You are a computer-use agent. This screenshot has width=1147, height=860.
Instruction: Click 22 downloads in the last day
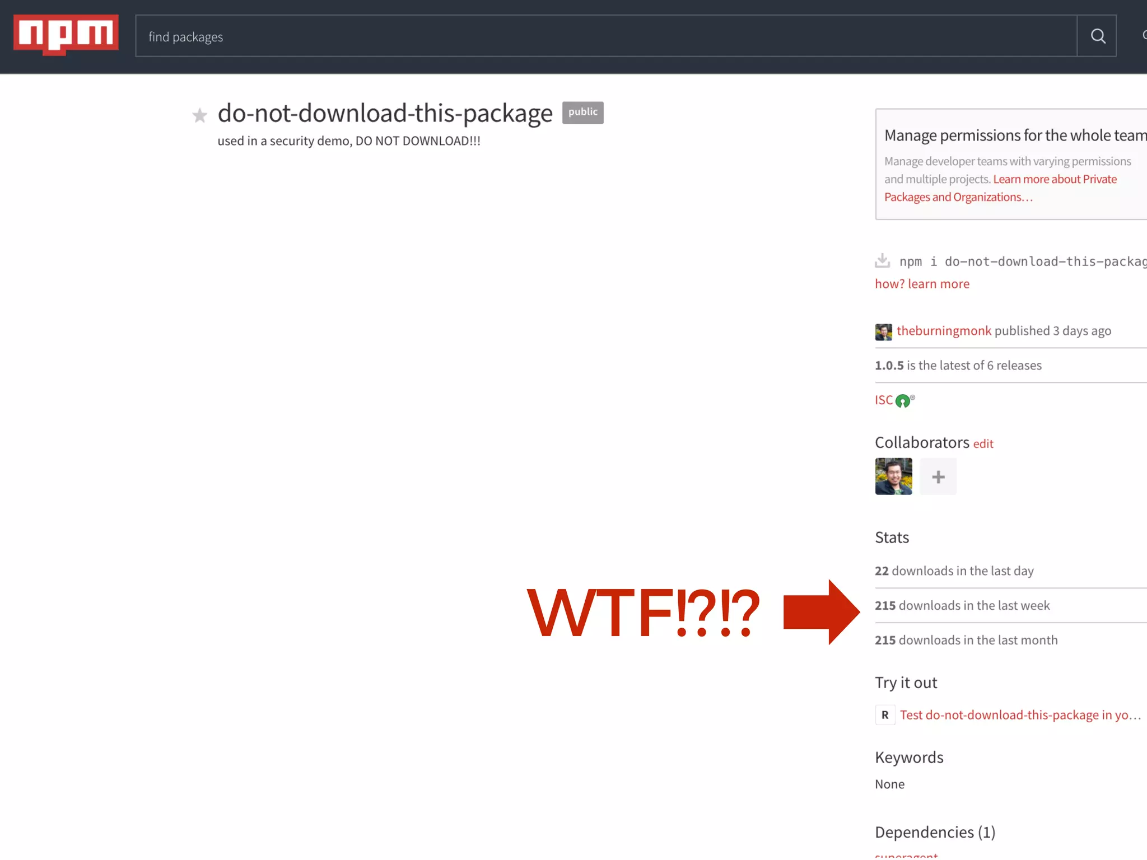point(954,571)
